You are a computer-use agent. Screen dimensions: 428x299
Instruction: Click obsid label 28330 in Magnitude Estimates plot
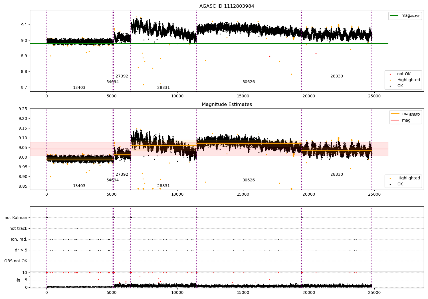pos(337,175)
